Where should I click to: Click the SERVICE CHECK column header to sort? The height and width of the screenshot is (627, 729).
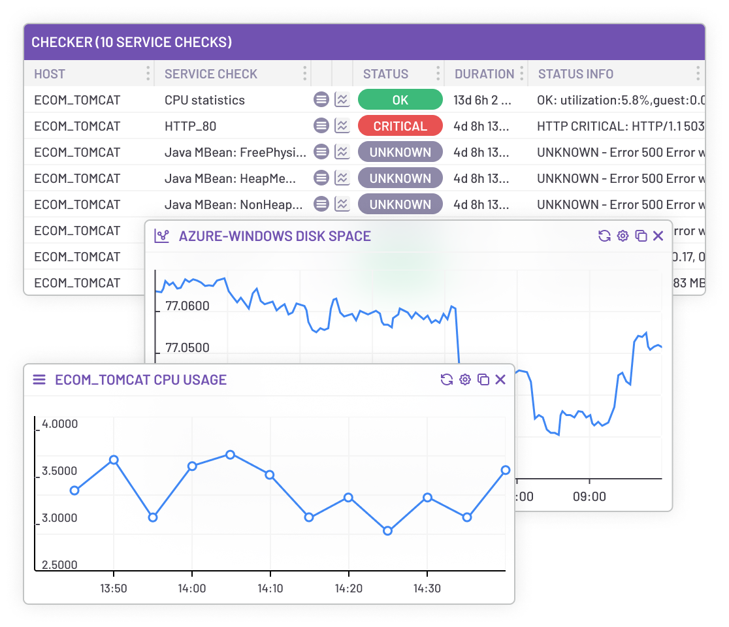[x=210, y=73]
